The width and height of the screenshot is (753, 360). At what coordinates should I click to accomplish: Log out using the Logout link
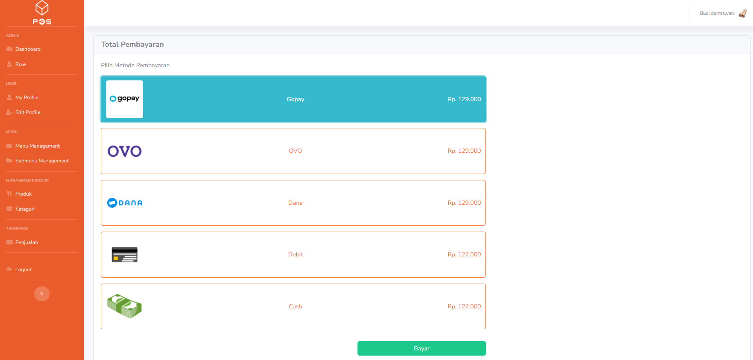[x=23, y=270]
